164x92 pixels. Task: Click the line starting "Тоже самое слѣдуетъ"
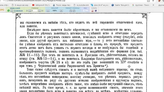tap(84, 70)
